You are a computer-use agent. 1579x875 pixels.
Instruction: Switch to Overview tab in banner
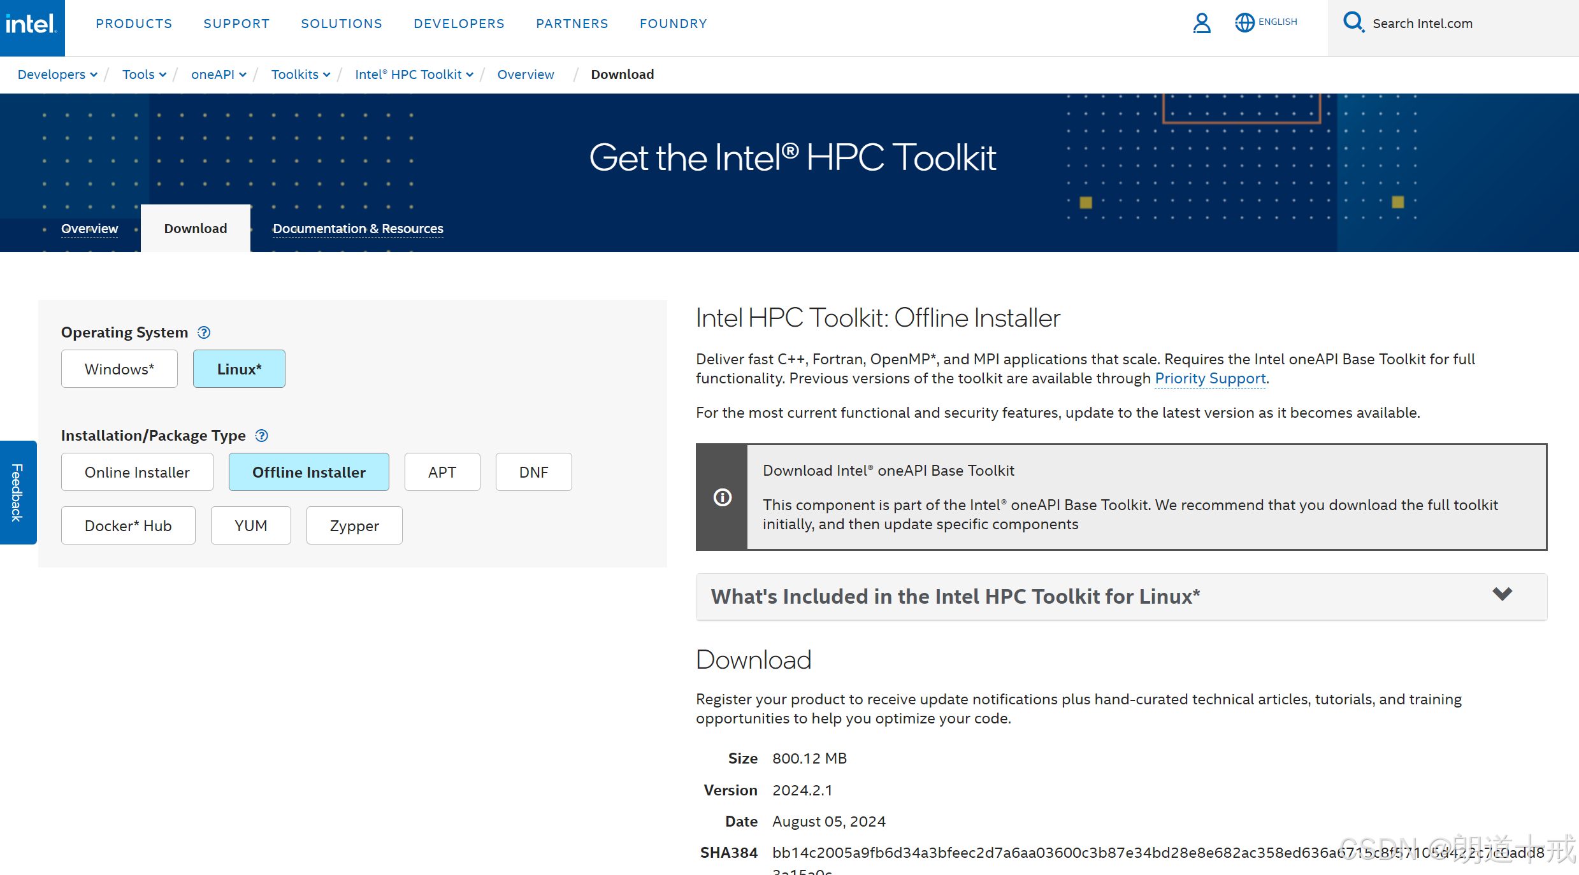(89, 229)
